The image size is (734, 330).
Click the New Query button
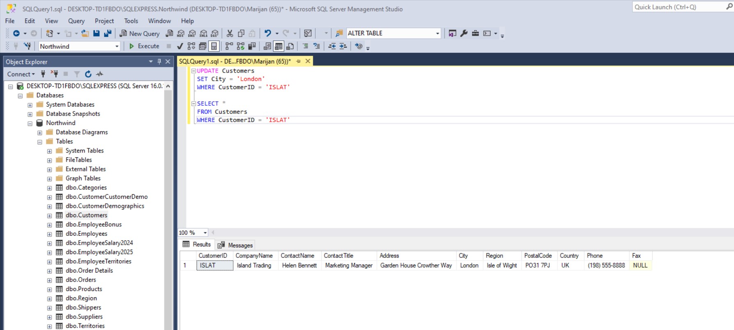click(140, 34)
